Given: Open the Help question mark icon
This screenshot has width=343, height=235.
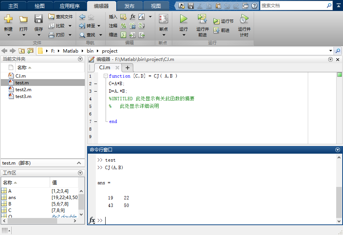Looking at the screenshot, I should (254, 6).
